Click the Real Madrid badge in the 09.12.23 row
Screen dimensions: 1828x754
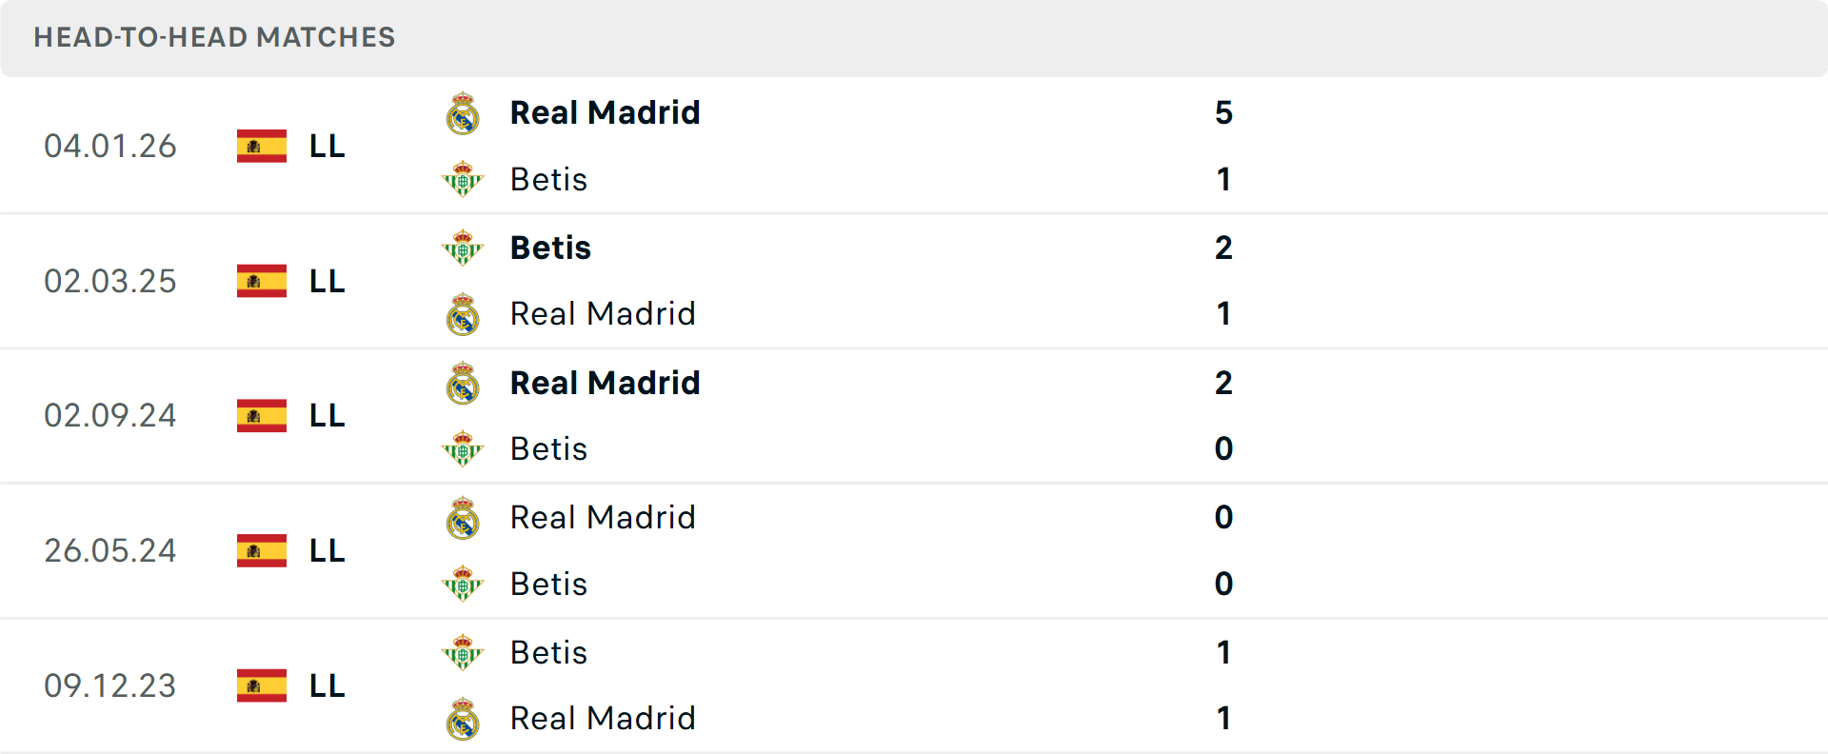tap(463, 719)
